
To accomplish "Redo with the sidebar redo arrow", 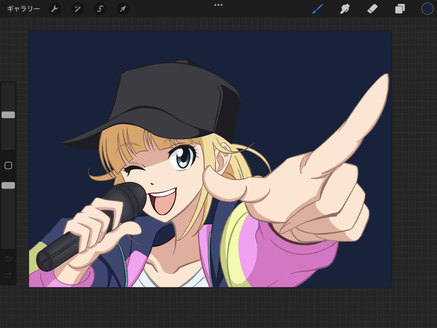I will coord(8,275).
